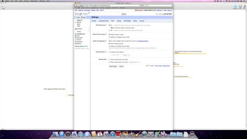Viewport: 247px width, 139px height.
Task: Open Dashboard from the Dock
Action: [x=68, y=134]
